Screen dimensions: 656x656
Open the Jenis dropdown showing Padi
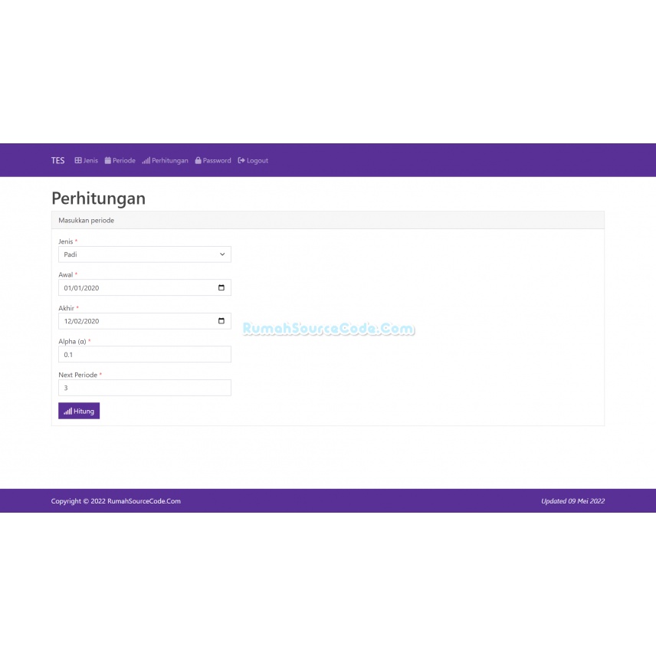144,254
